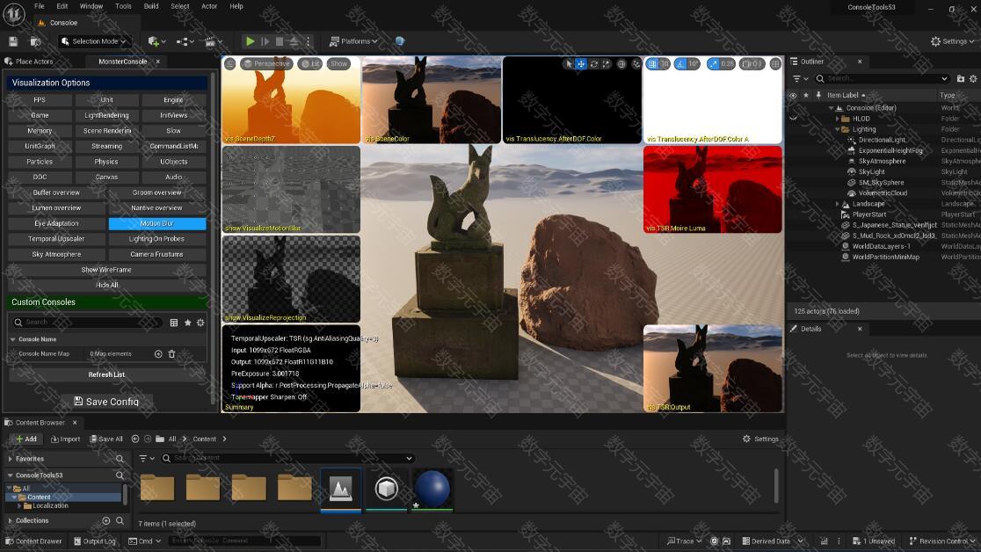Activate the Rotate gizmo tool
The width and height of the screenshot is (981, 552).
[593, 64]
